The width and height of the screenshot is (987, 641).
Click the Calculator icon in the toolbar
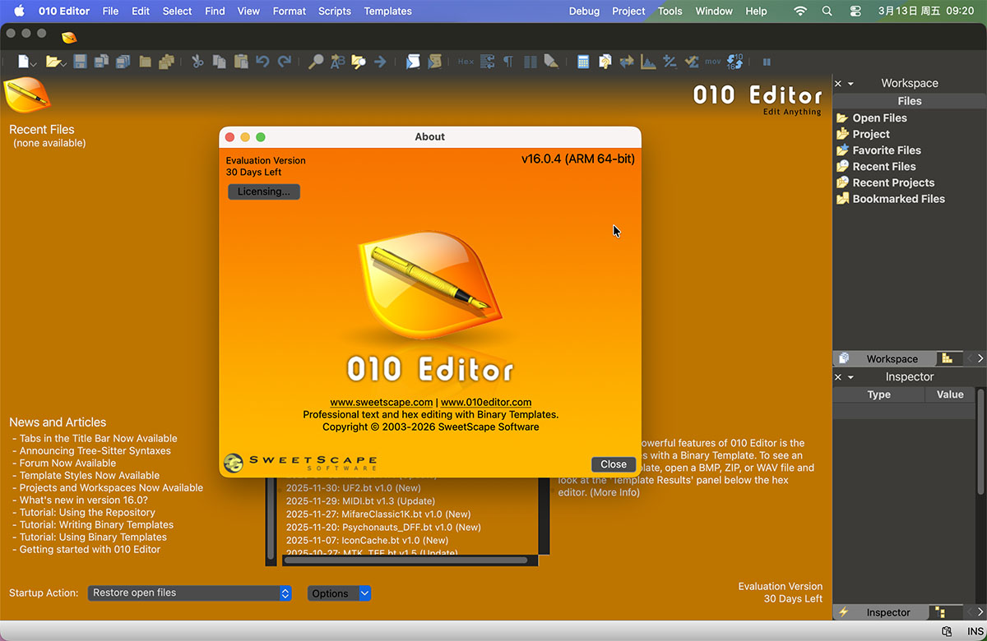(x=583, y=62)
